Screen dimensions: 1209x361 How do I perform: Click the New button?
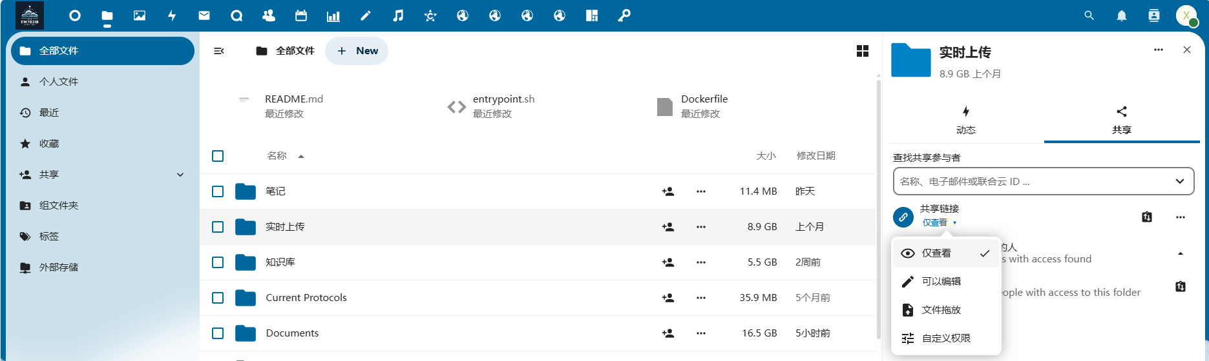pos(357,51)
